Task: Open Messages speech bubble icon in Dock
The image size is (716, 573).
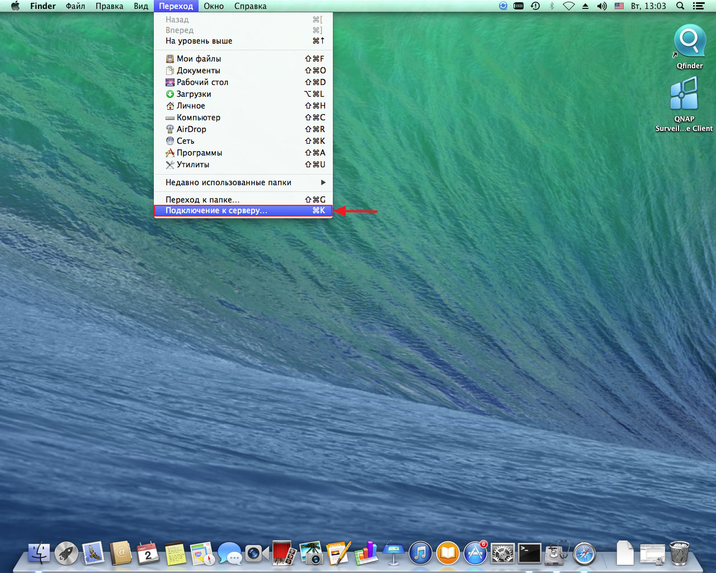Action: coord(229,553)
